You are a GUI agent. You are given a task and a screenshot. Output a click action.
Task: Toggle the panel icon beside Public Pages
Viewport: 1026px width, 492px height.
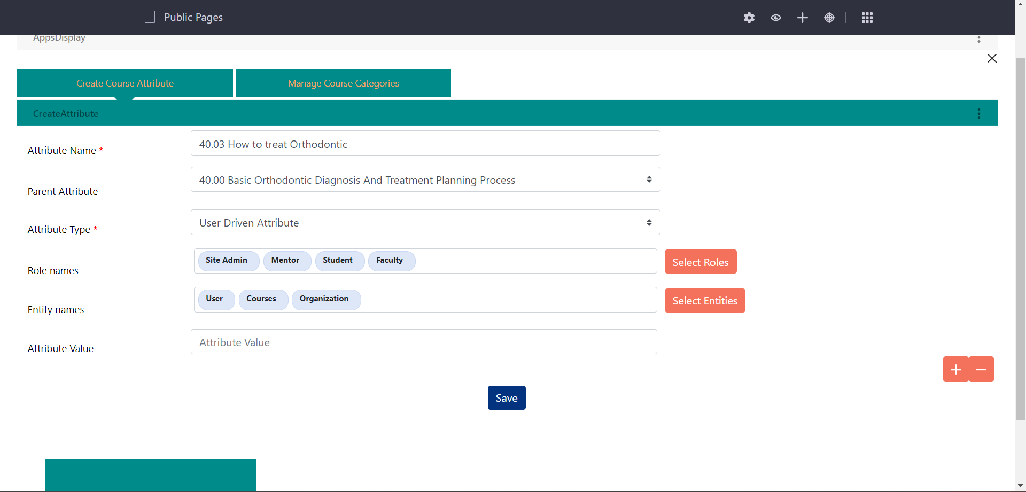tap(149, 17)
